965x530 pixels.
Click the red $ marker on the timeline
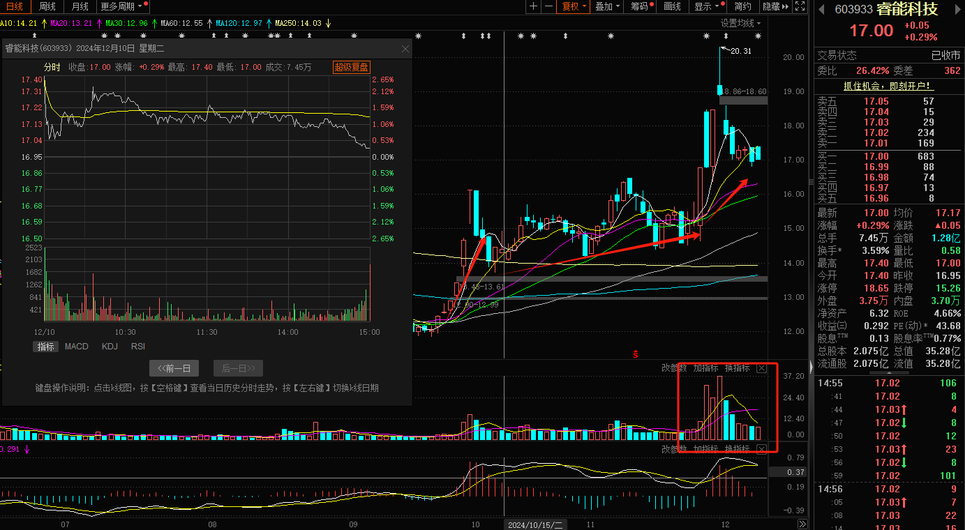tap(636, 354)
